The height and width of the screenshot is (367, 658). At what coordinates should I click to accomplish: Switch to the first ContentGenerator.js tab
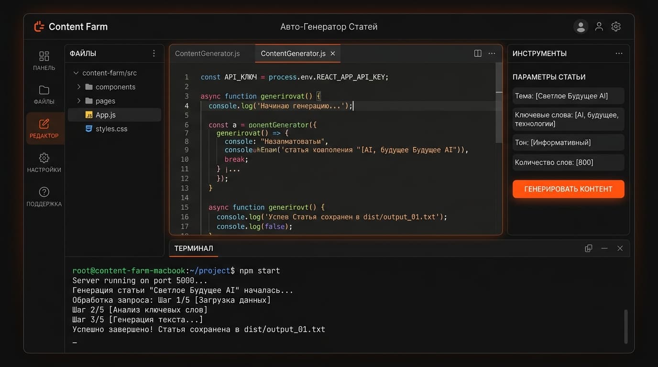click(208, 54)
